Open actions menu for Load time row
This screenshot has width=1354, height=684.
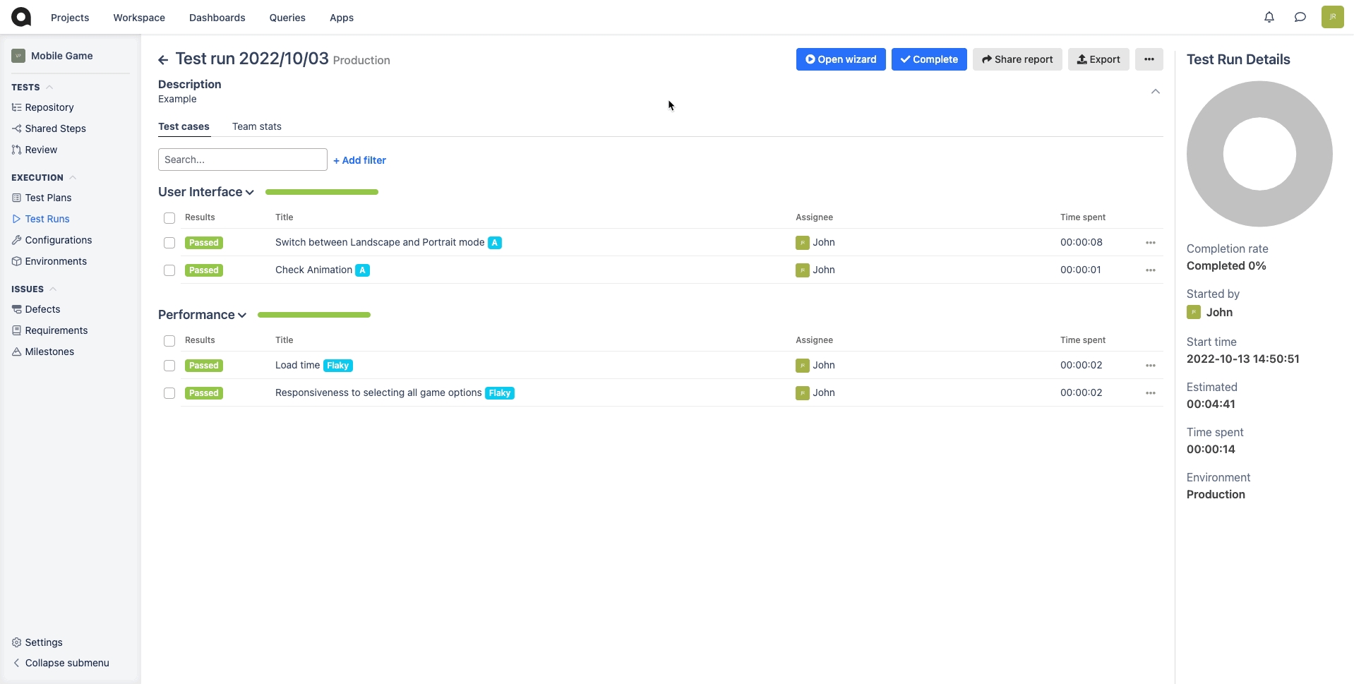click(1150, 366)
